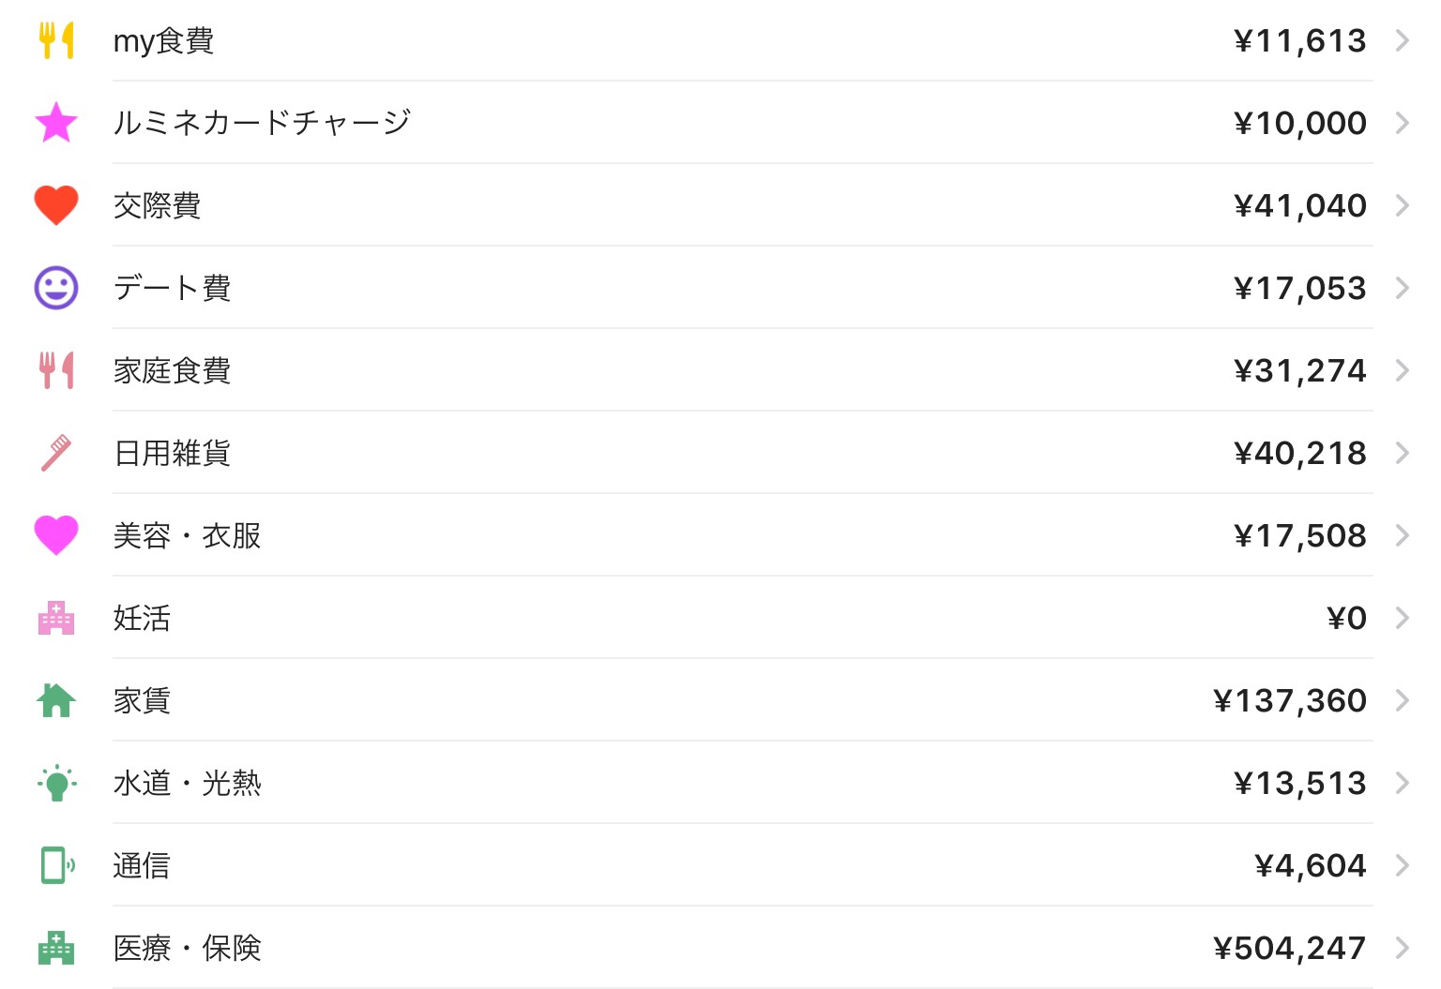Expand the chevron next to ¥11,613
The width and height of the screenshot is (1441, 989).
click(1403, 40)
